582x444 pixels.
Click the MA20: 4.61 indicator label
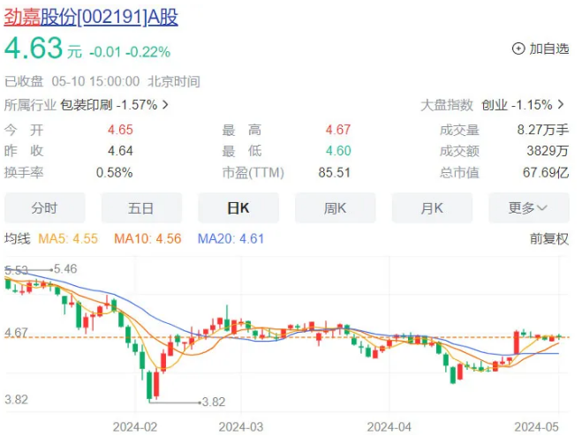point(231,239)
